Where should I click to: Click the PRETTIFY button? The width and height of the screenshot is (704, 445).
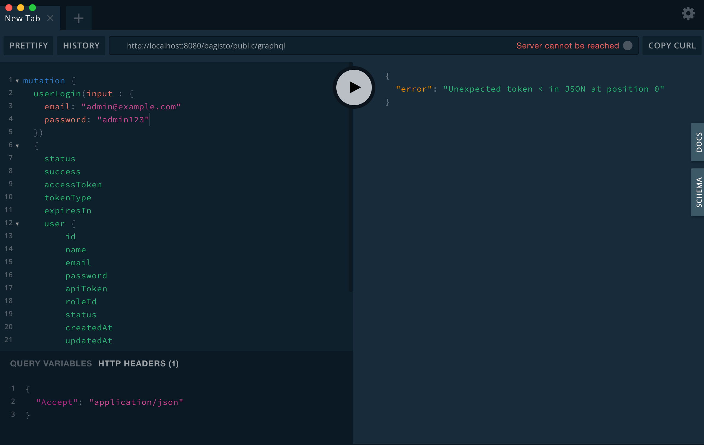(x=28, y=46)
